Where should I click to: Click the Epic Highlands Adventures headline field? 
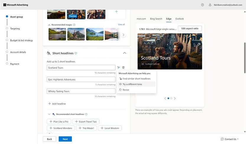click(81, 80)
